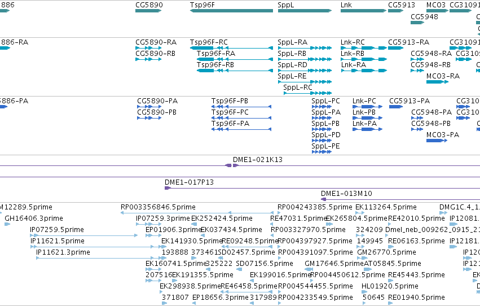Click protein Tsp96F-PC
The width and height of the screenshot is (480, 306).
tap(241, 118)
